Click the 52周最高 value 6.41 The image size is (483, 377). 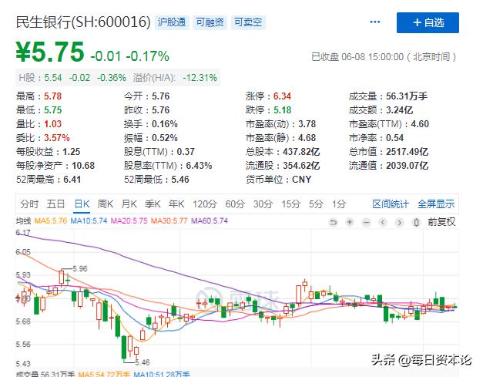pos(72,180)
